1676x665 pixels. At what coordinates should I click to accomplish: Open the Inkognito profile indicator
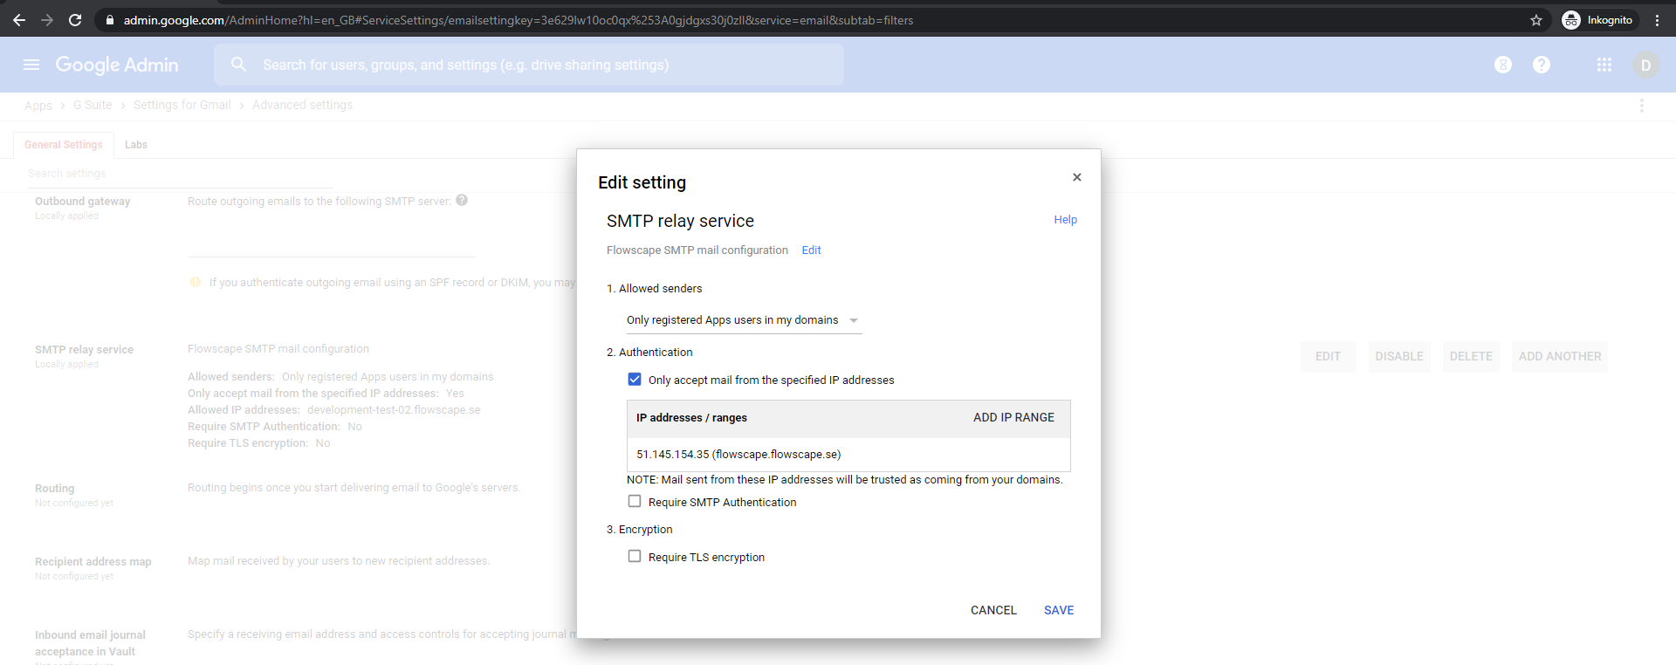(x=1599, y=20)
